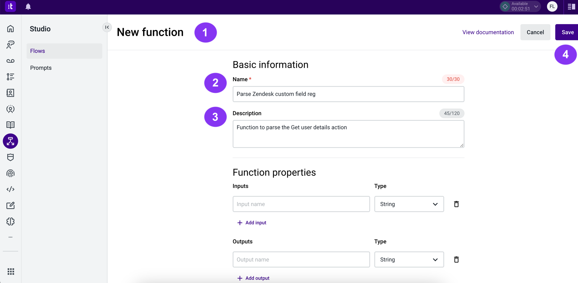This screenshot has height=283, width=578.
Task: Open the activity list icon
Action: [x=10, y=77]
